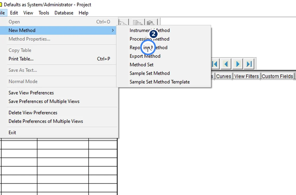Expand the New Method submenu arrow

tap(113, 30)
